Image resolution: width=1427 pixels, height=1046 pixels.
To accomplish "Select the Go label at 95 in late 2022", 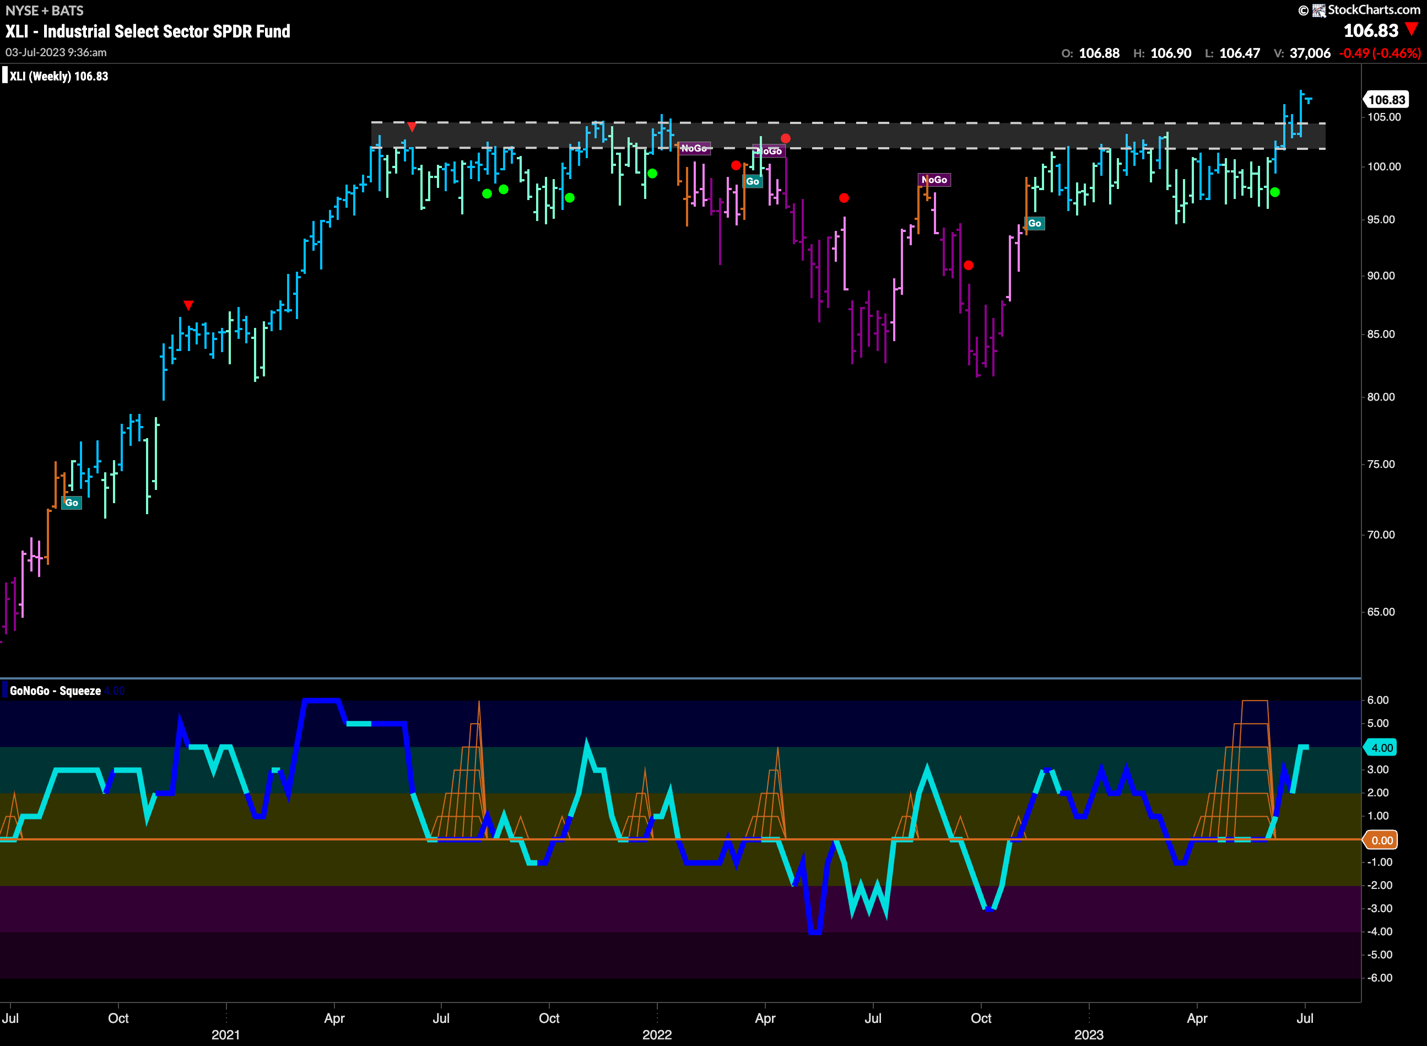I will 1035,224.
